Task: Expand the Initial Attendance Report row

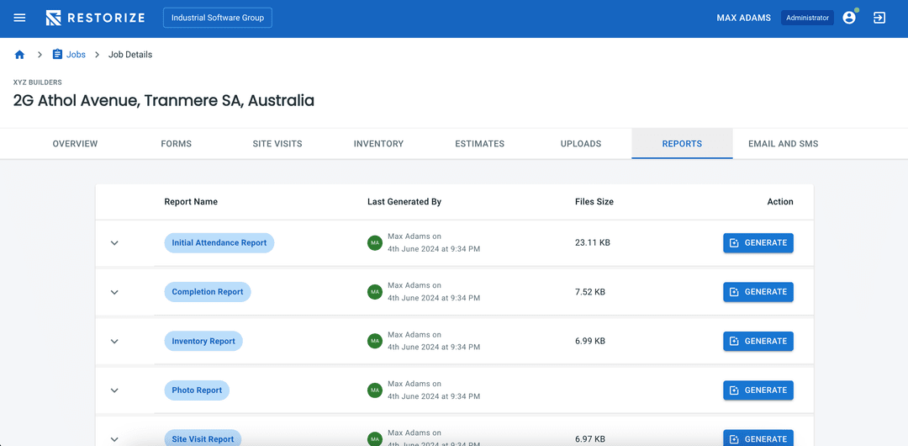Action: [114, 243]
